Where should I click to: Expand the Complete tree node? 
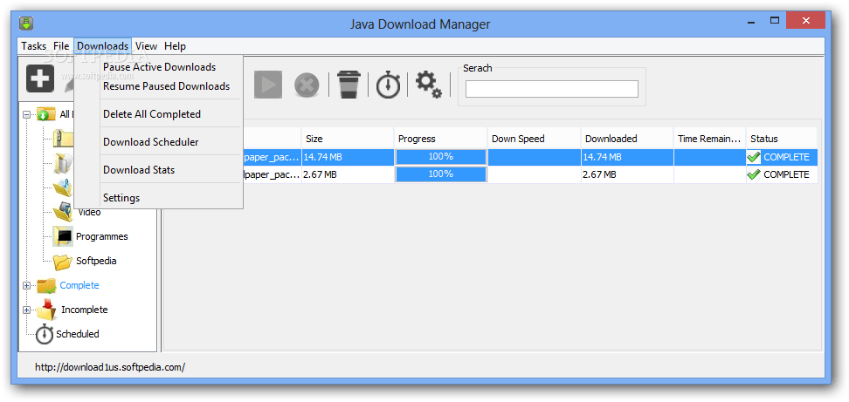tap(26, 285)
